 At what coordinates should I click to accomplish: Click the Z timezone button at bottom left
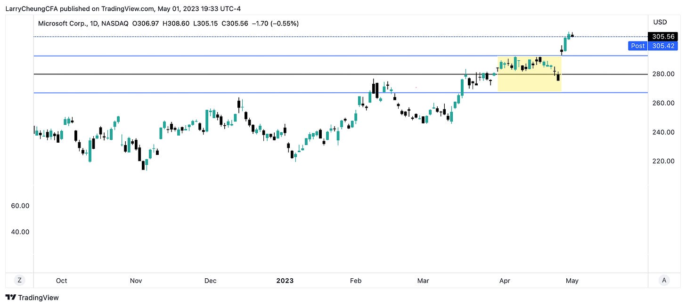pos(20,280)
